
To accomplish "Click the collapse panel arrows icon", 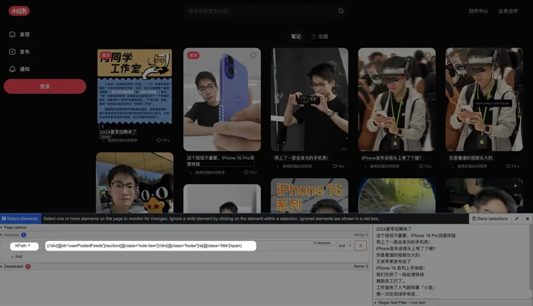I will click(x=517, y=219).
